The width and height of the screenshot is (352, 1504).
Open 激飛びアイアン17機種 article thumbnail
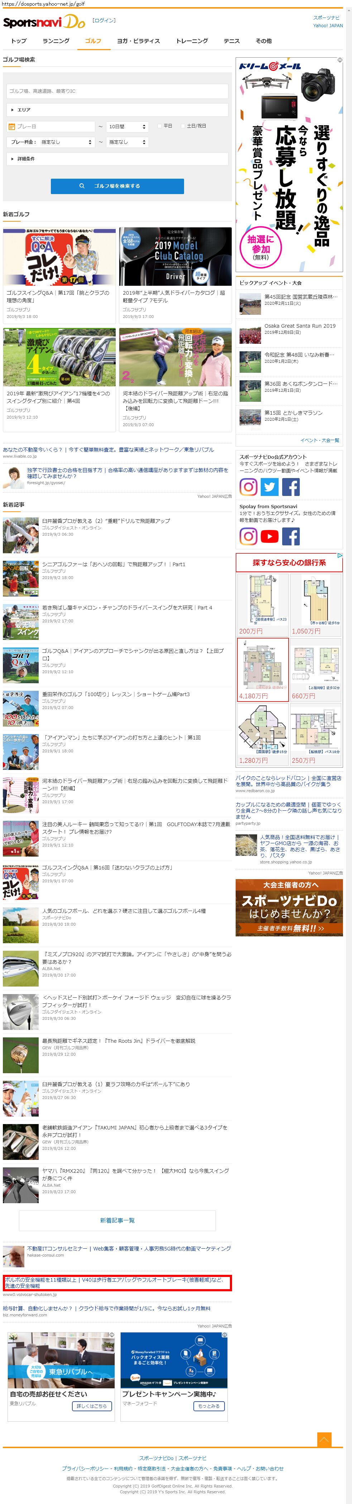tap(59, 357)
